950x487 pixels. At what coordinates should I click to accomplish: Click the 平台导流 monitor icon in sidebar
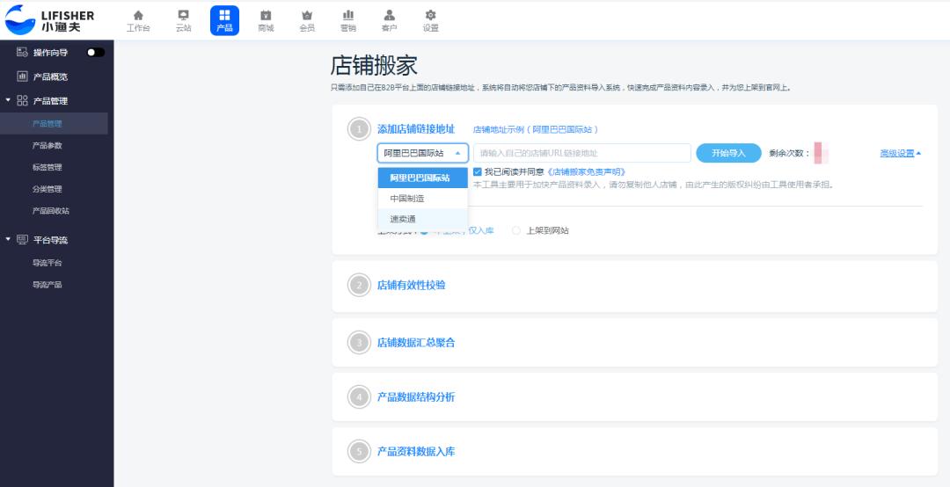[x=22, y=240]
